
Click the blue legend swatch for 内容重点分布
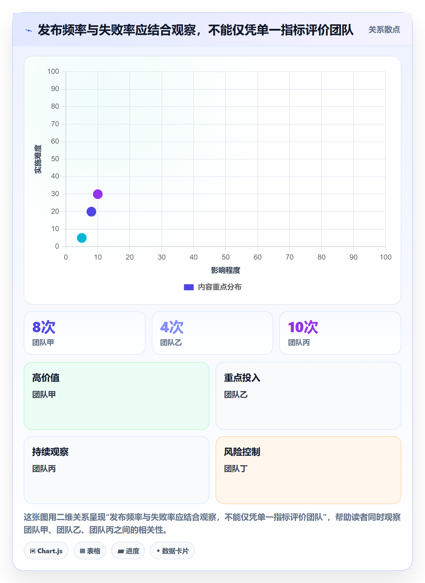(x=189, y=287)
